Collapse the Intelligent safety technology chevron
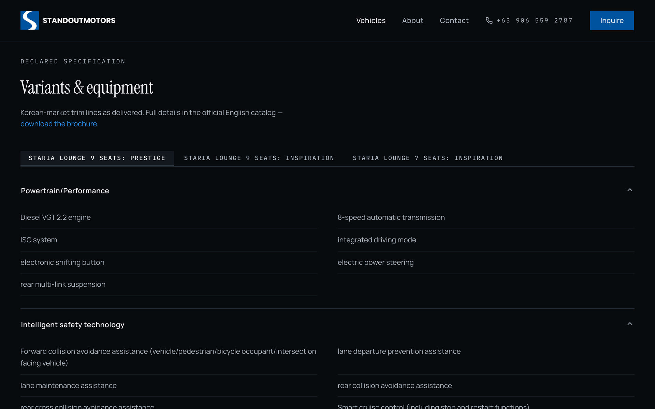 click(630, 324)
